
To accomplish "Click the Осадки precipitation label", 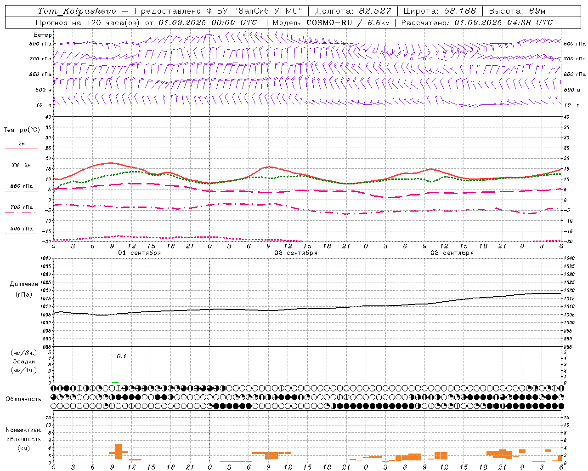I will point(24,362).
